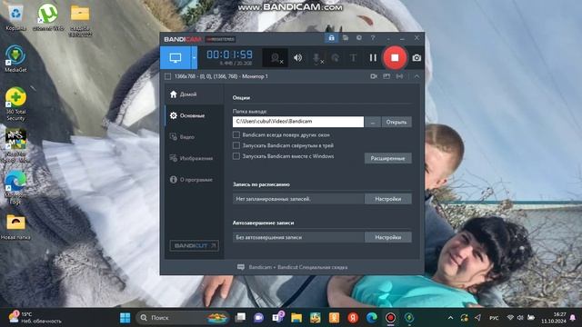Open 360 Total Security desktop icon
Image resolution: width=582 pixels, height=327 pixels.
(x=15, y=104)
